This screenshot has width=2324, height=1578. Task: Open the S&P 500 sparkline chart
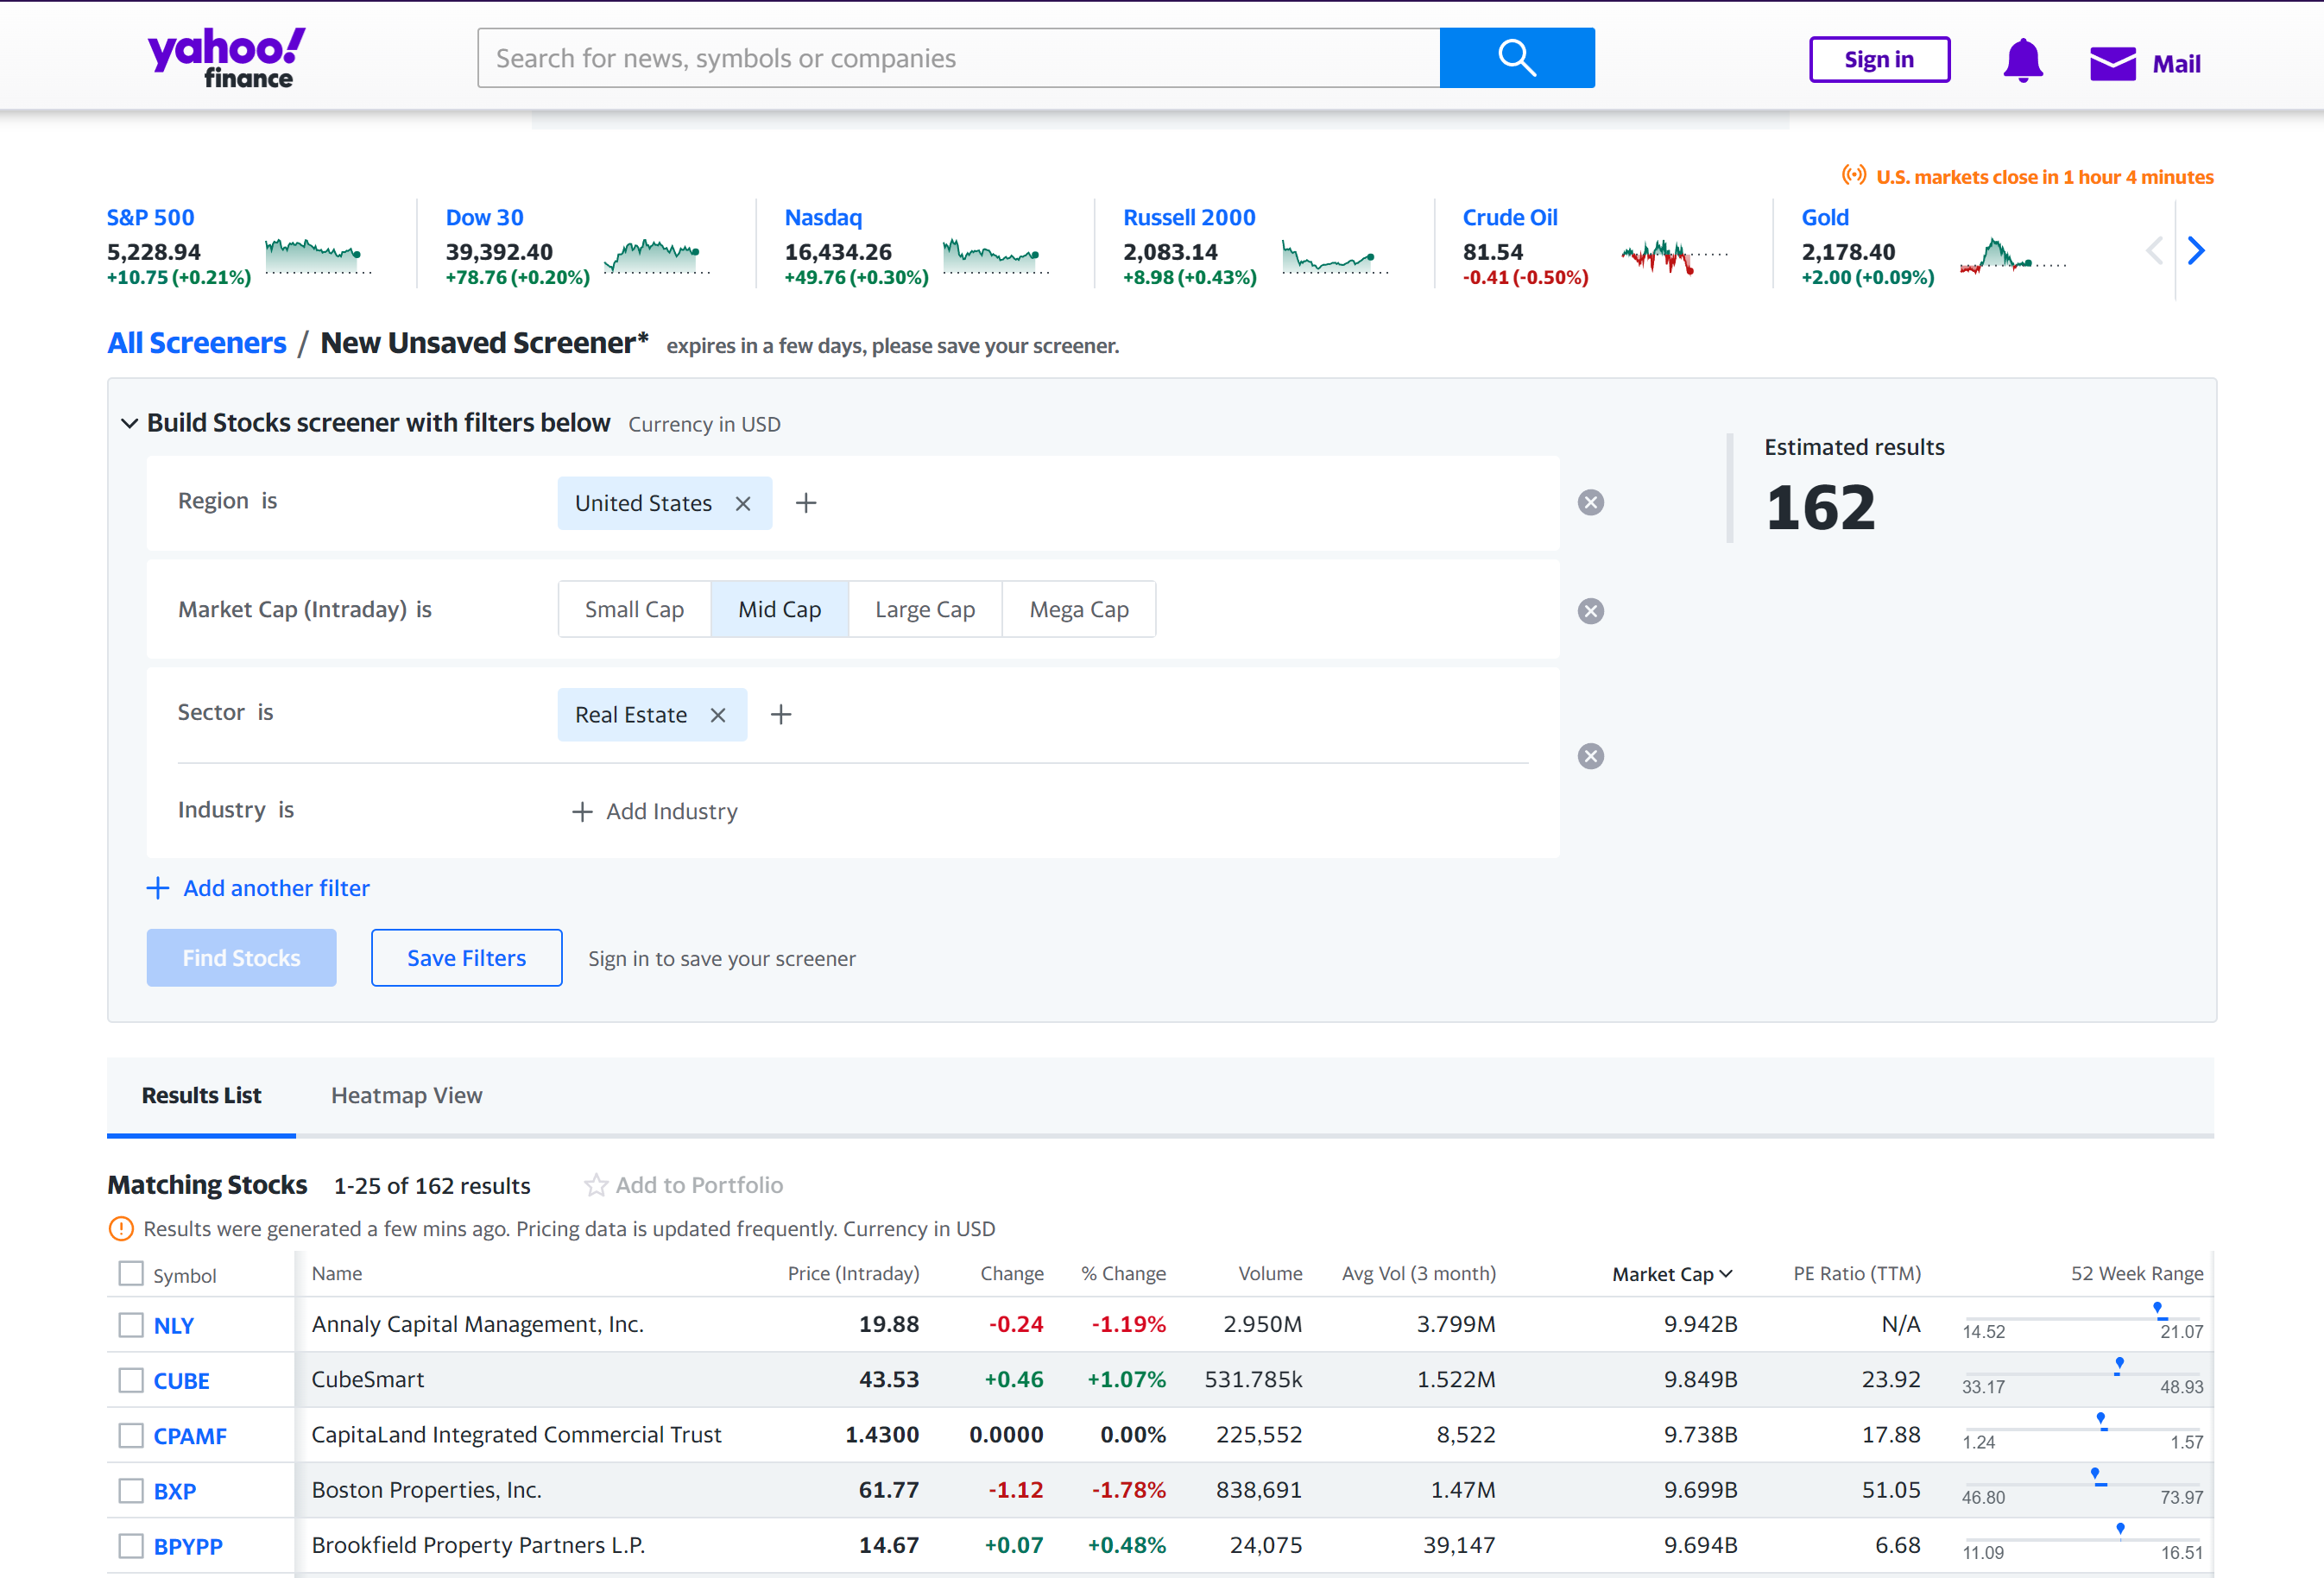click(x=318, y=255)
